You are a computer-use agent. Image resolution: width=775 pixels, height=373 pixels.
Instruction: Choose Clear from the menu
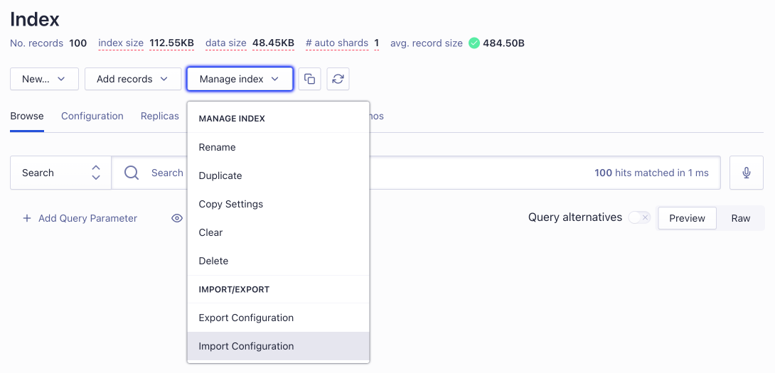tap(278, 233)
